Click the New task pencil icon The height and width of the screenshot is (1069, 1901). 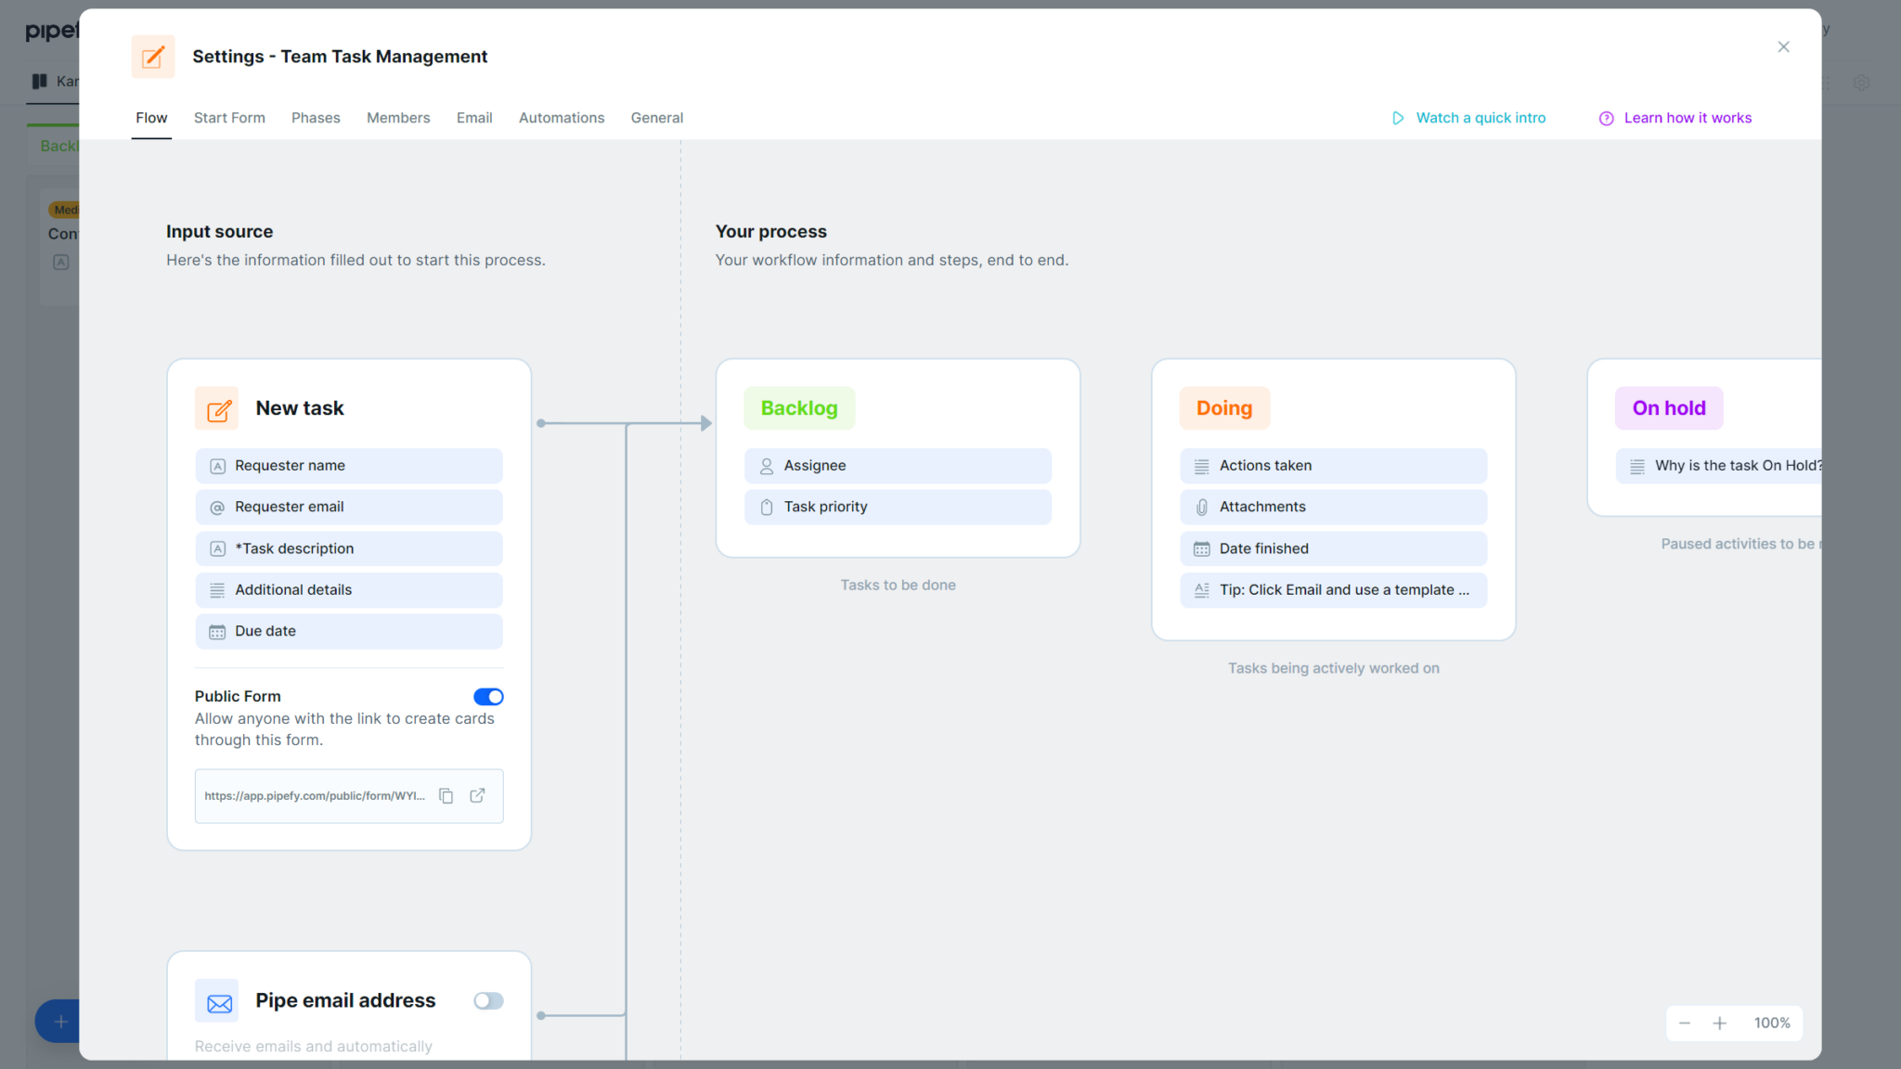[217, 408]
